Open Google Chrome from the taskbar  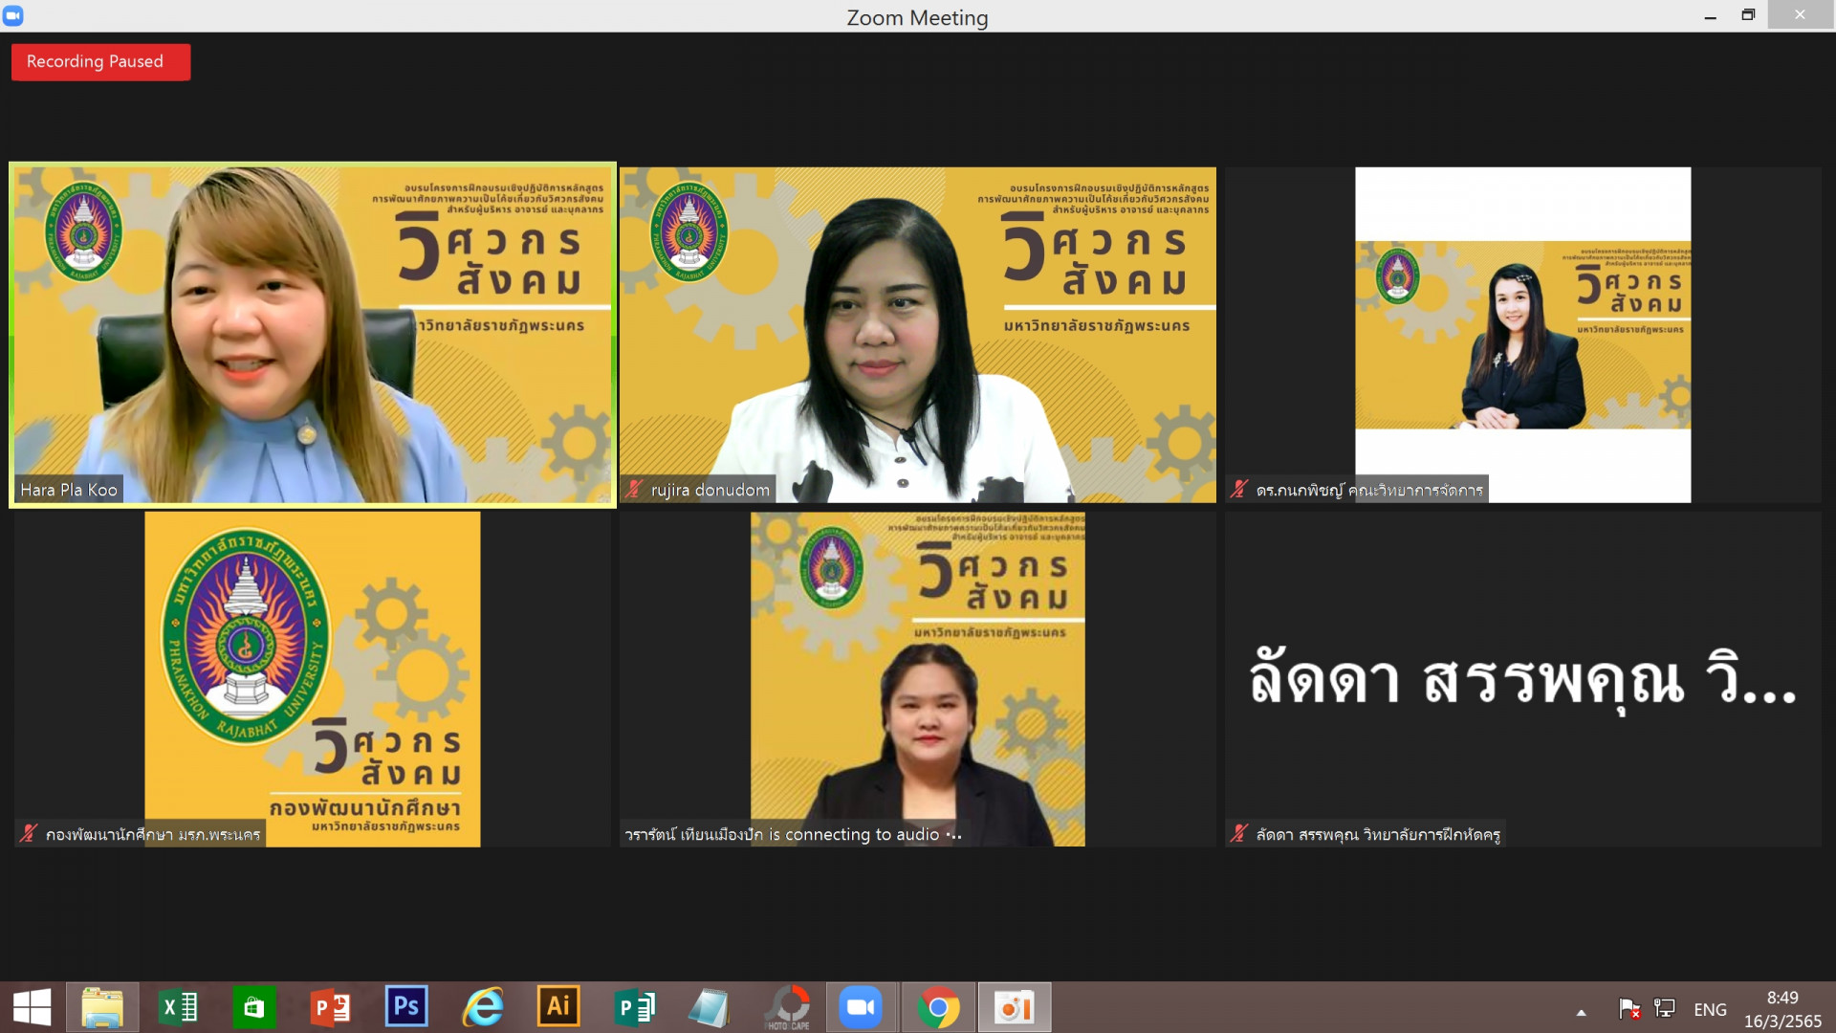(938, 1007)
